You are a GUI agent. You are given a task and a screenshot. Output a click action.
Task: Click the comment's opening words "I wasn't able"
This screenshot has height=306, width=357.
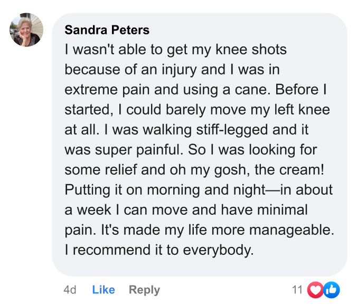100,50
